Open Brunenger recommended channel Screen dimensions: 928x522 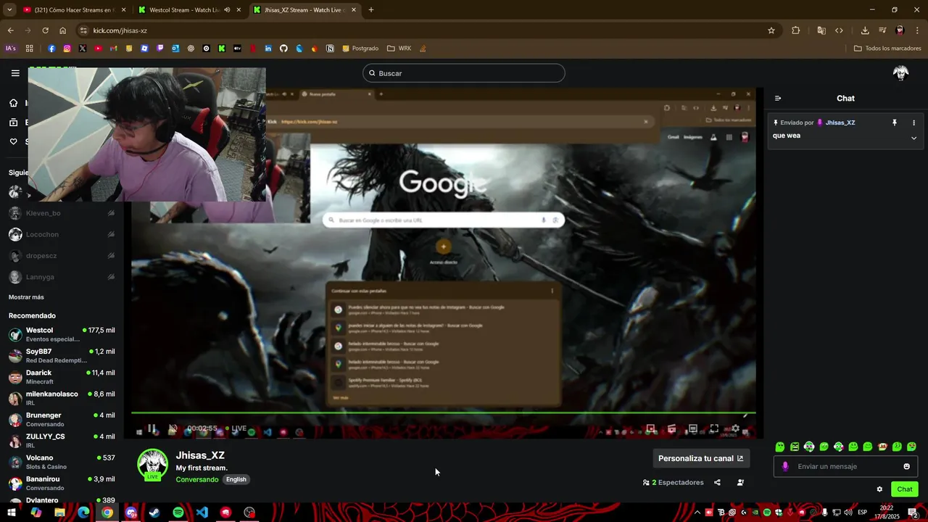(62, 419)
